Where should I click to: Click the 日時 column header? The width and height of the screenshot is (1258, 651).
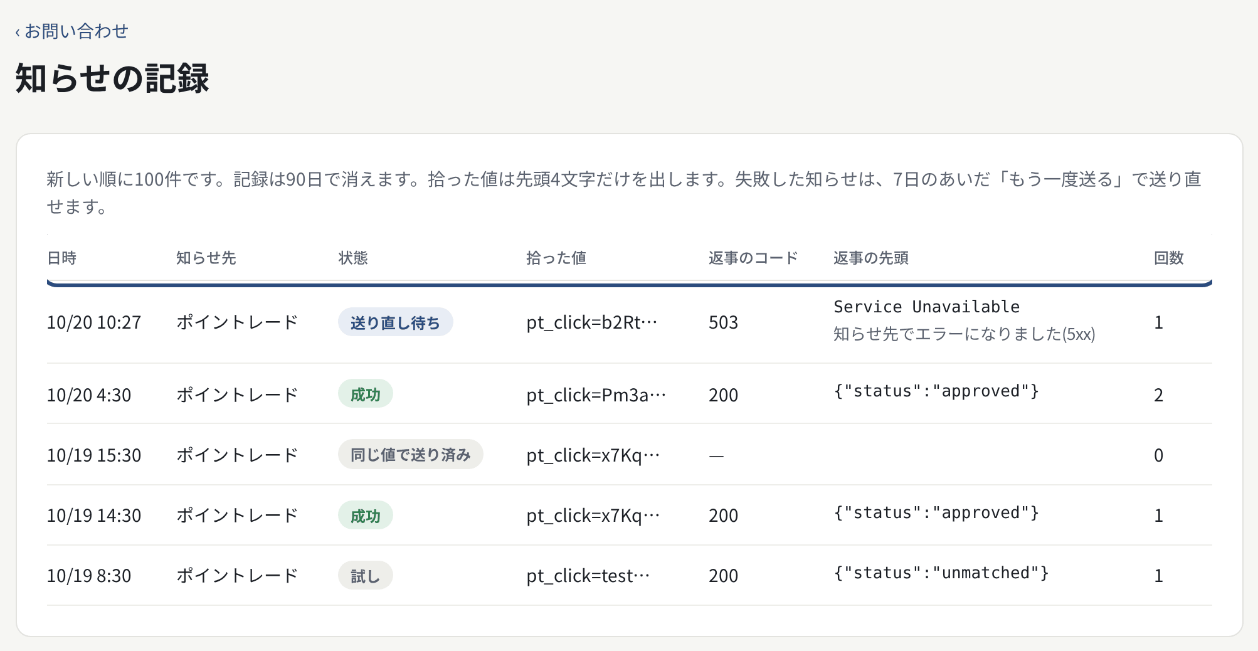click(x=61, y=258)
